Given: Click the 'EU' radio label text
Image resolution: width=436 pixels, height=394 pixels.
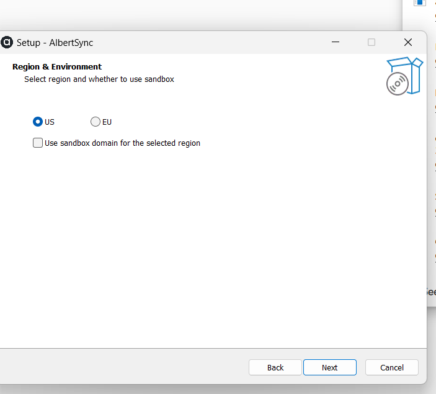Looking at the screenshot, I should tap(107, 122).
